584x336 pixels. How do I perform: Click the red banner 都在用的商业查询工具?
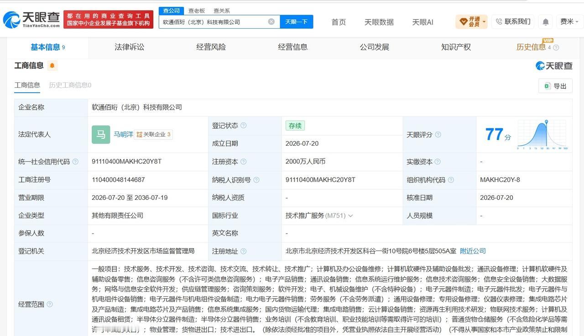(x=109, y=19)
